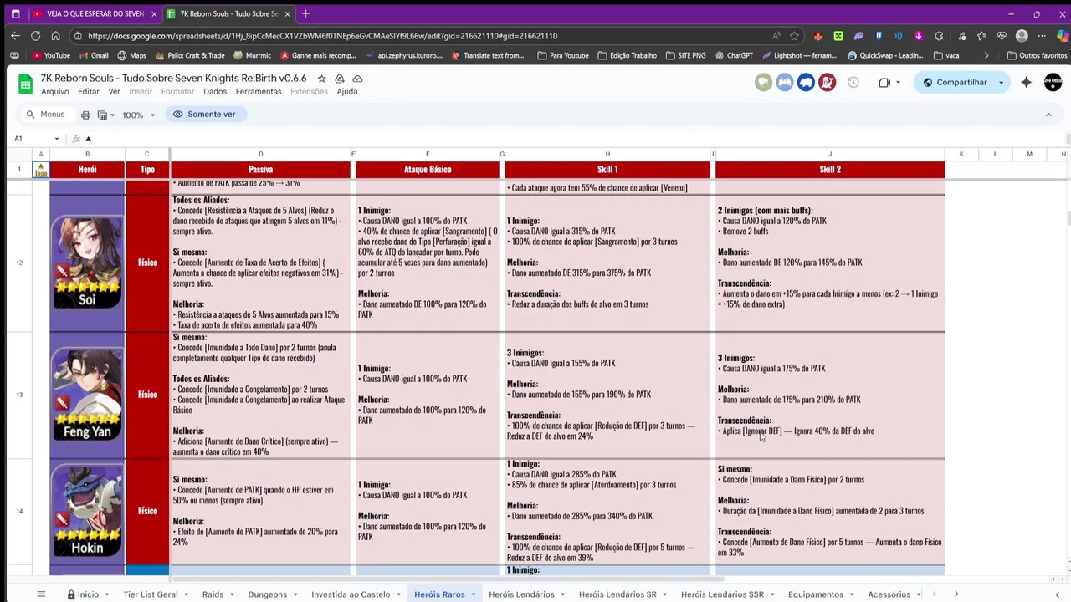
Task: Go back with browser back arrow
Action: pos(15,36)
